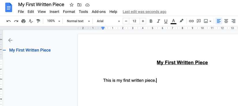This screenshot has height=106, width=238.
Task: Open highlight color tool
Action: point(181,21)
